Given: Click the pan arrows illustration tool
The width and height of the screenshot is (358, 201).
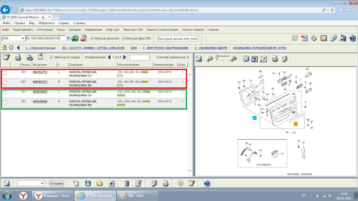Looking at the screenshot, I should tap(246, 58).
